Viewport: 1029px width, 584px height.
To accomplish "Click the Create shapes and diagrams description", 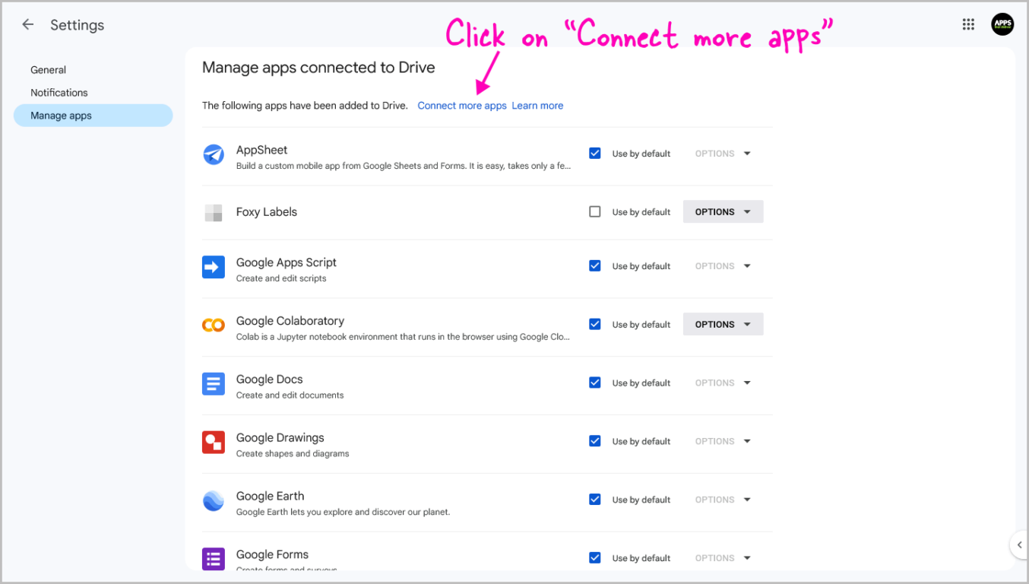I will click(x=293, y=454).
